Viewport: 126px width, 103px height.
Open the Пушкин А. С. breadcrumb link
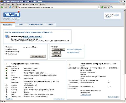[48, 32]
